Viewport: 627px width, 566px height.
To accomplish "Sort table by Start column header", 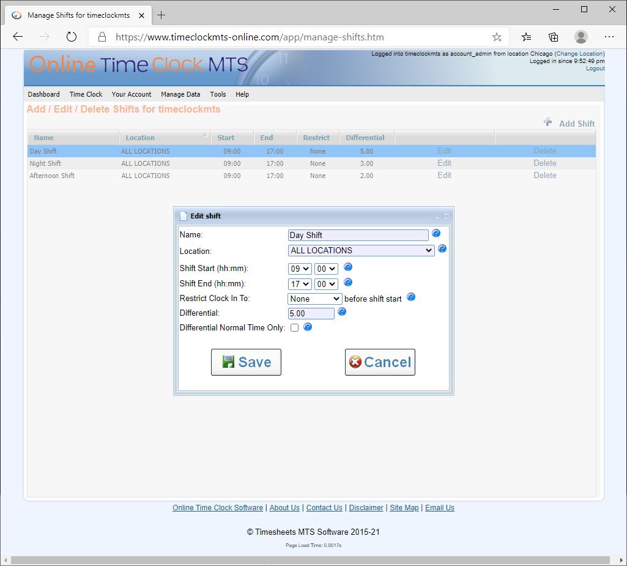I will point(232,138).
